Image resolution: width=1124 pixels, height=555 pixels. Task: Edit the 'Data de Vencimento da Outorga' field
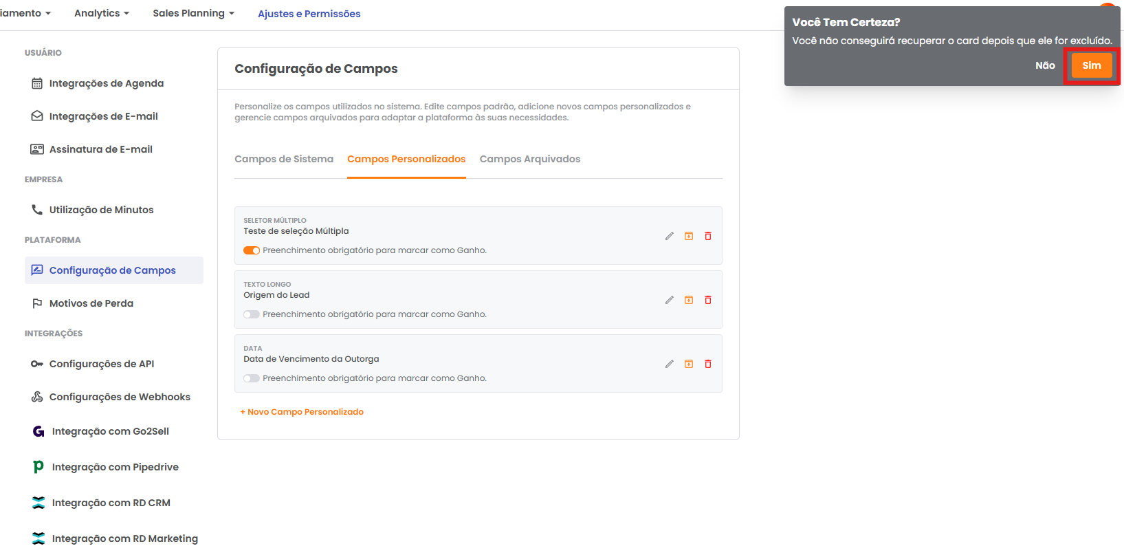coord(669,364)
